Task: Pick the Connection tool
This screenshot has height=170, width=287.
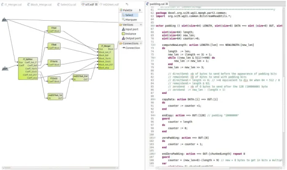Action: point(131,48)
